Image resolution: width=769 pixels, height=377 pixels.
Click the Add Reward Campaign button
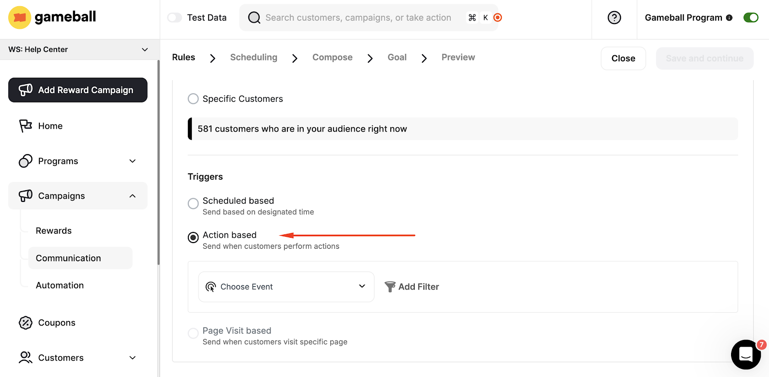coord(78,90)
